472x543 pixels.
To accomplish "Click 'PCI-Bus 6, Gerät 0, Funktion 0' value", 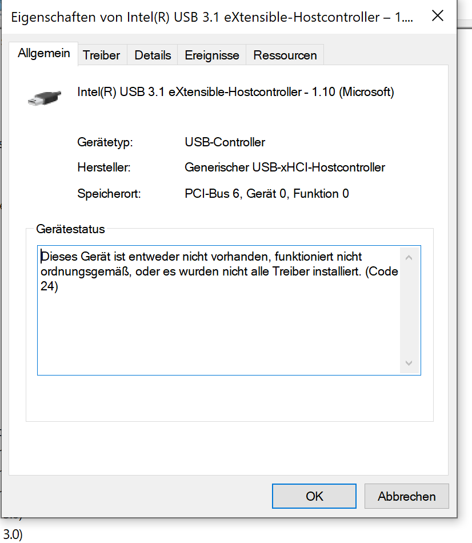I will (267, 194).
